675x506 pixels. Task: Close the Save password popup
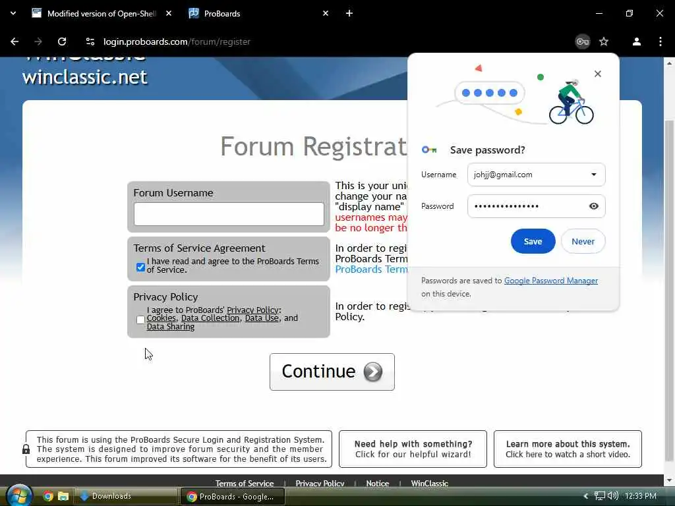pos(597,74)
